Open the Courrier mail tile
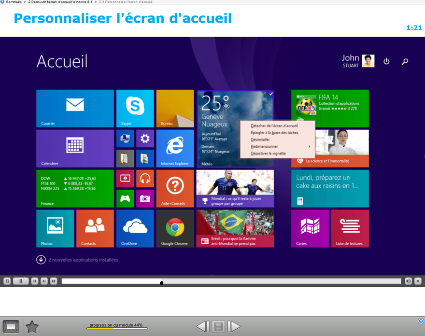425x336 pixels. click(x=75, y=108)
